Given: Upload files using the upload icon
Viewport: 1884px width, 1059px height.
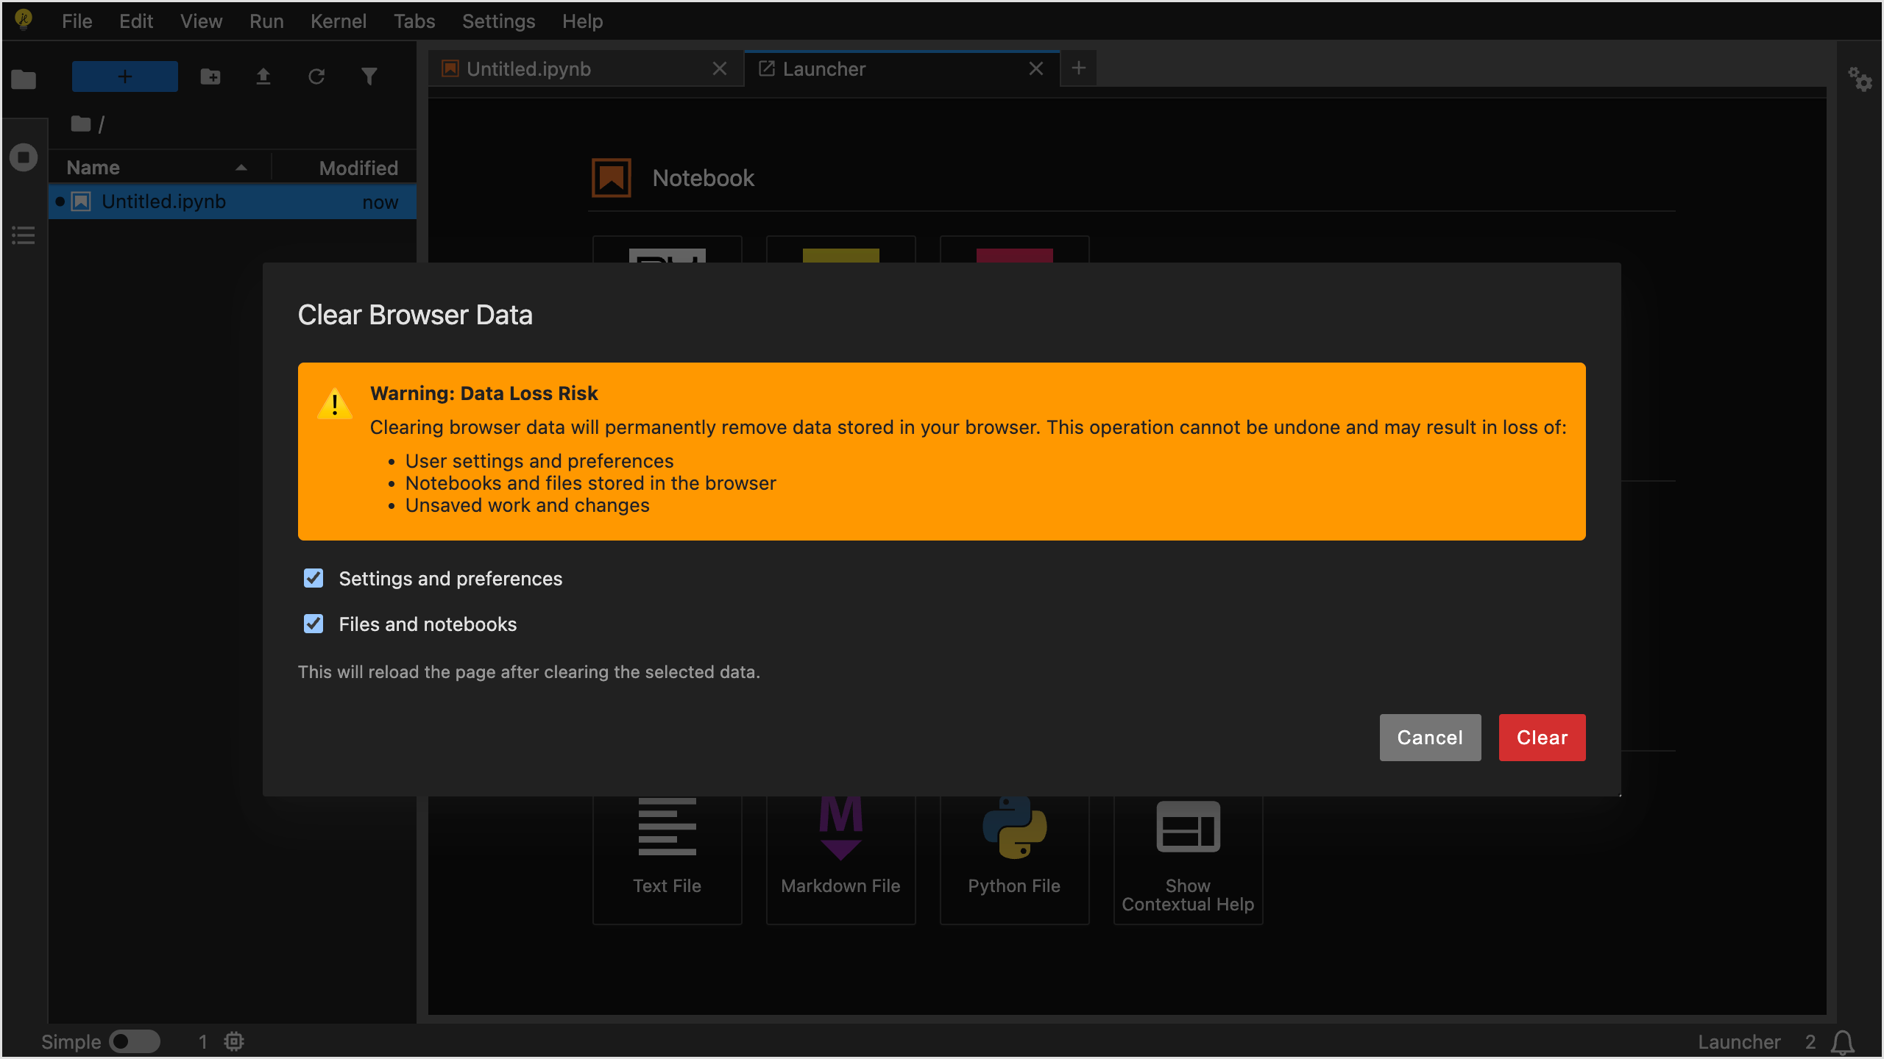Looking at the screenshot, I should click(263, 76).
